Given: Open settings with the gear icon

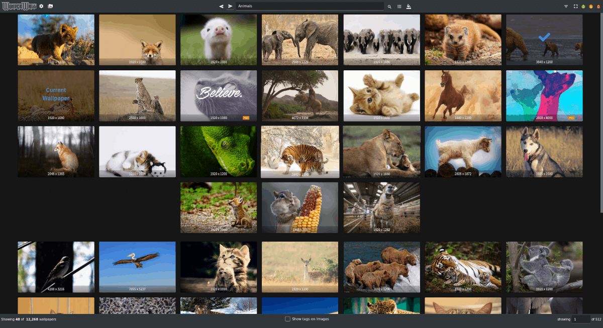Looking at the screenshot, I should click(x=41, y=6).
